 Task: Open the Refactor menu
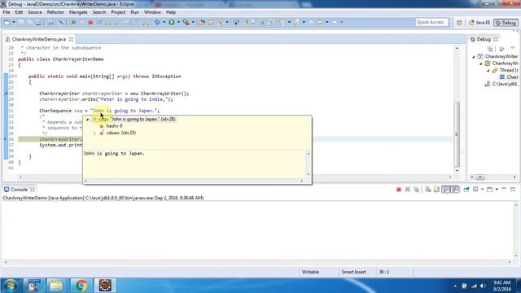coord(55,12)
